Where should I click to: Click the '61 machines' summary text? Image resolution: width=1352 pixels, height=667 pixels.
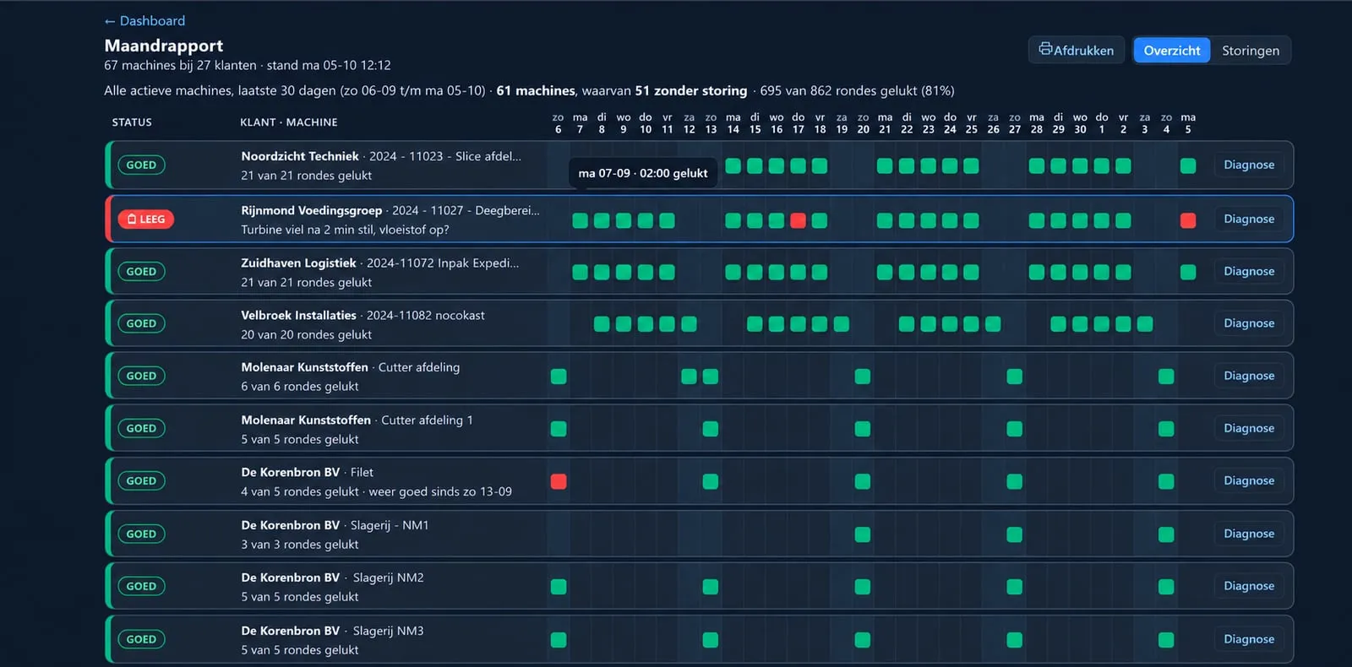[x=536, y=90]
